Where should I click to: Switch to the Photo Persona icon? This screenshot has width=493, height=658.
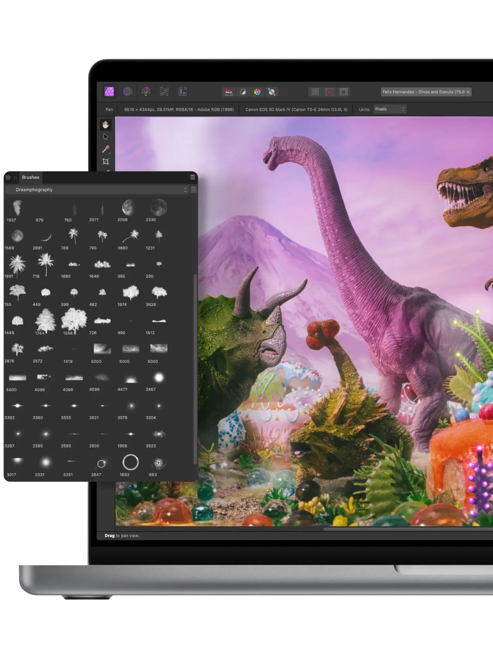(109, 92)
